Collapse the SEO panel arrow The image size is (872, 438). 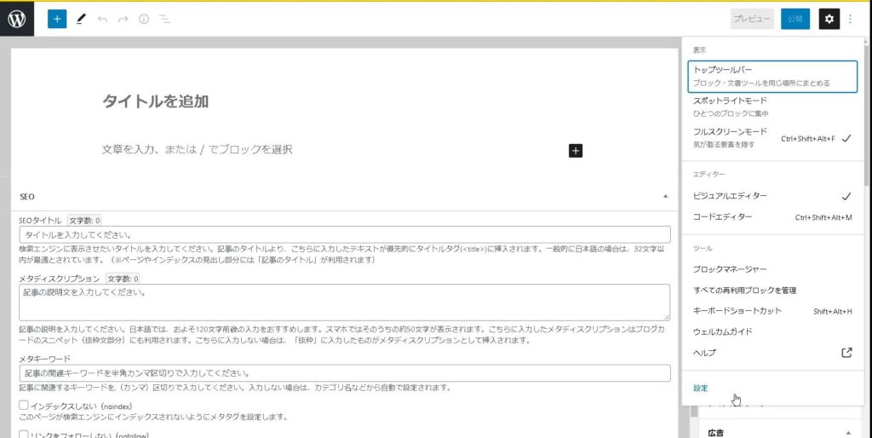[665, 196]
